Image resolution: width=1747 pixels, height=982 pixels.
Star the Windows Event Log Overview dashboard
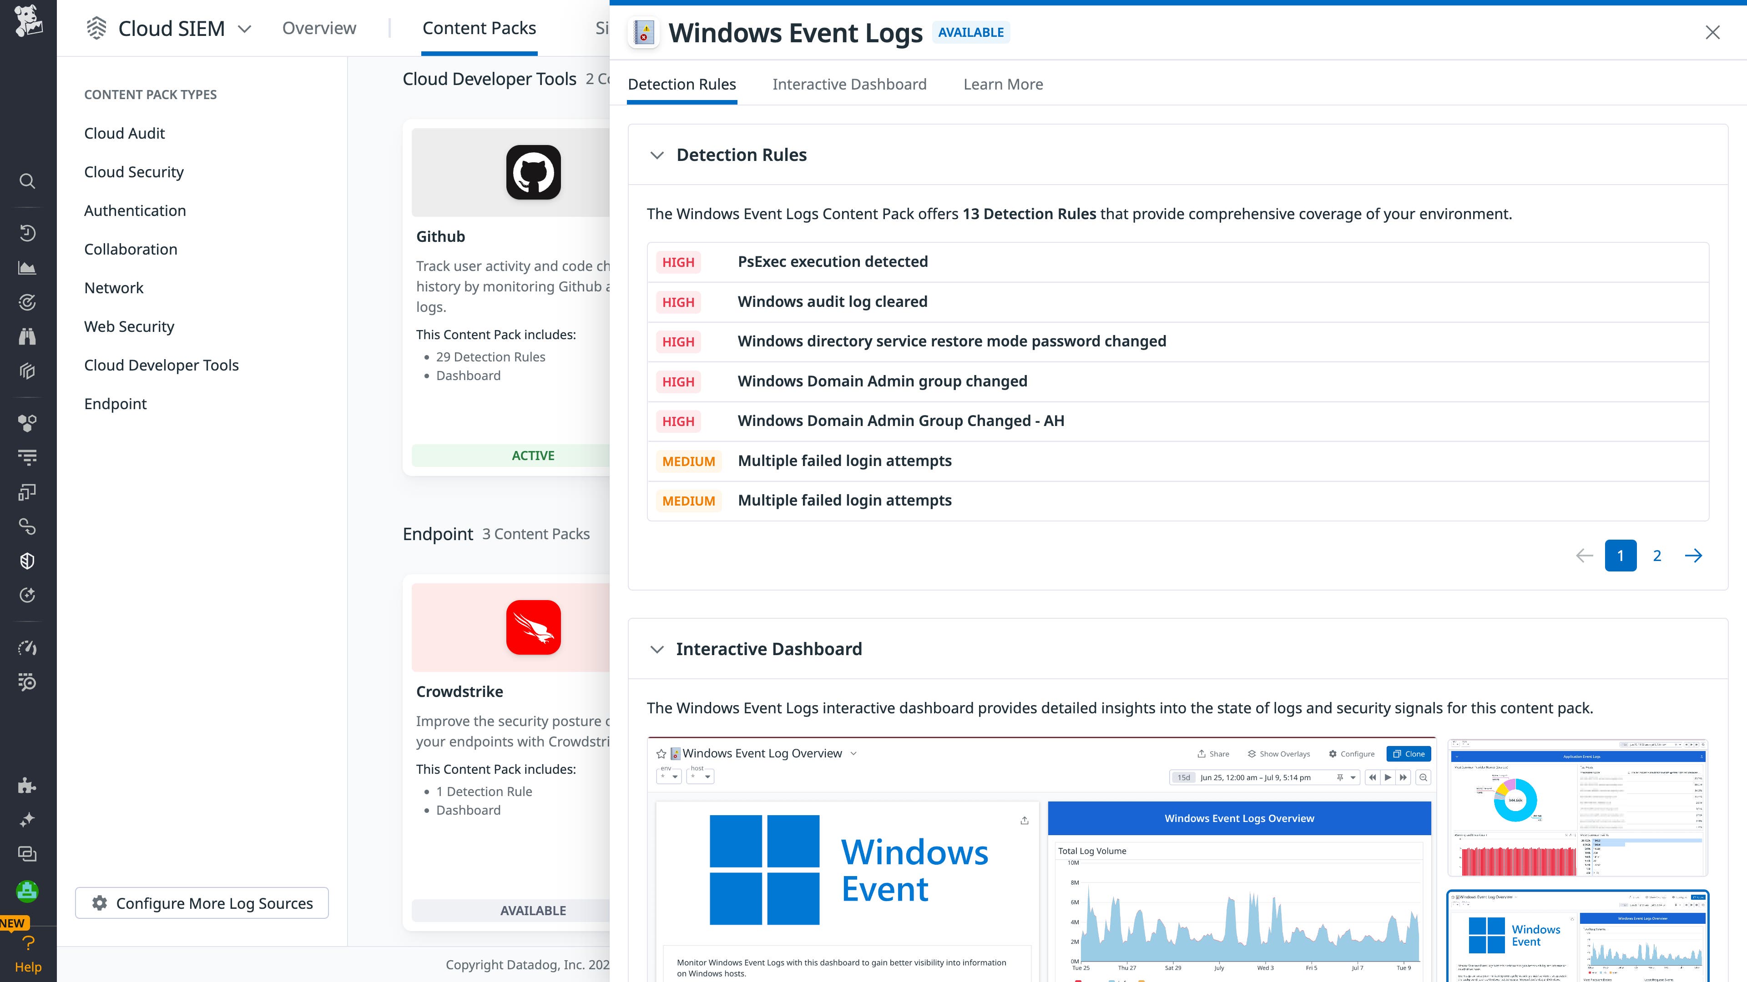(x=661, y=753)
